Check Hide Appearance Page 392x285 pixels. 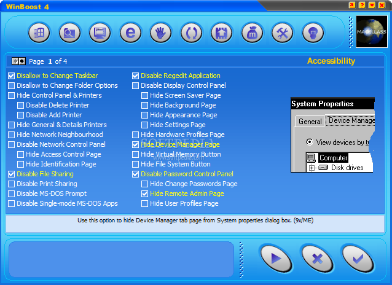144,115
